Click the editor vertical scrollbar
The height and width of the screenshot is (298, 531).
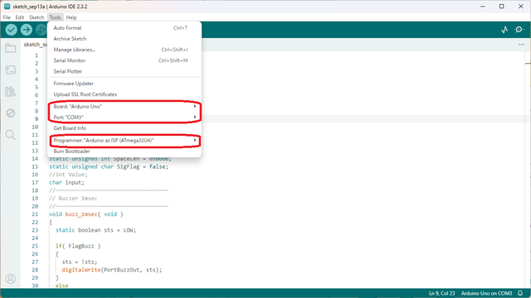(528, 169)
